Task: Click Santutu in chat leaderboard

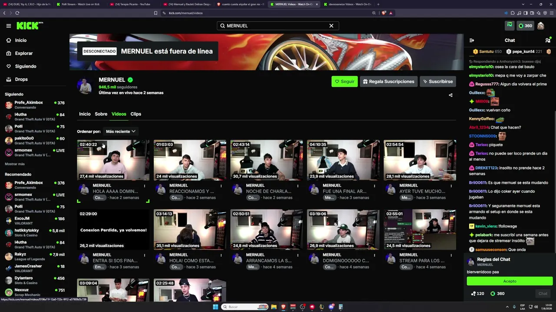Action: coord(487,52)
